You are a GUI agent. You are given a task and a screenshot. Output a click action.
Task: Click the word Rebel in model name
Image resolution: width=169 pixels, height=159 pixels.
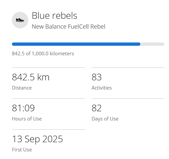[98, 27]
